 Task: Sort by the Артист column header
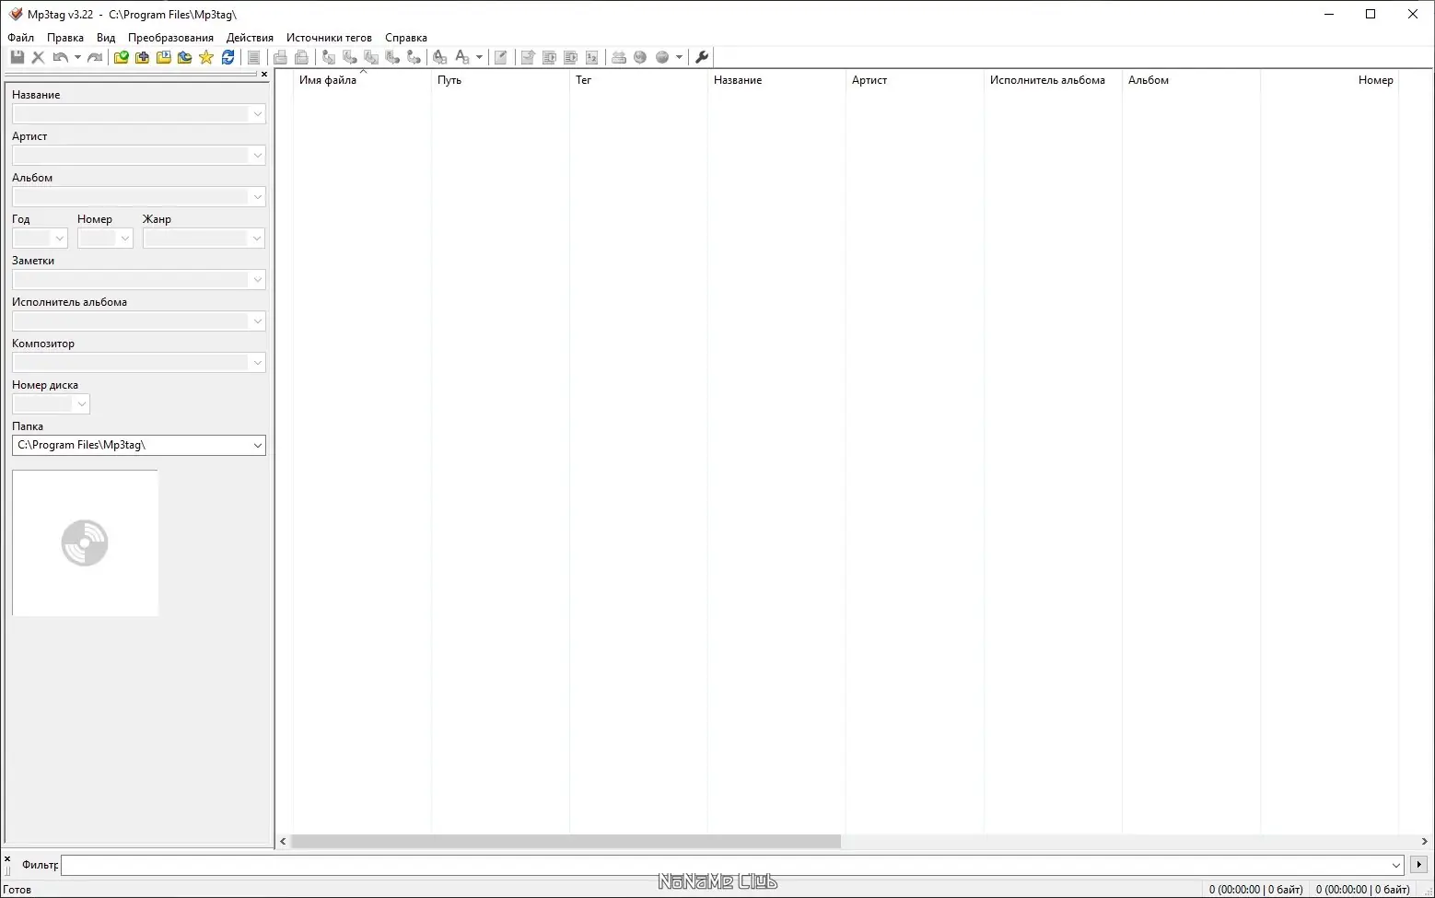click(915, 80)
